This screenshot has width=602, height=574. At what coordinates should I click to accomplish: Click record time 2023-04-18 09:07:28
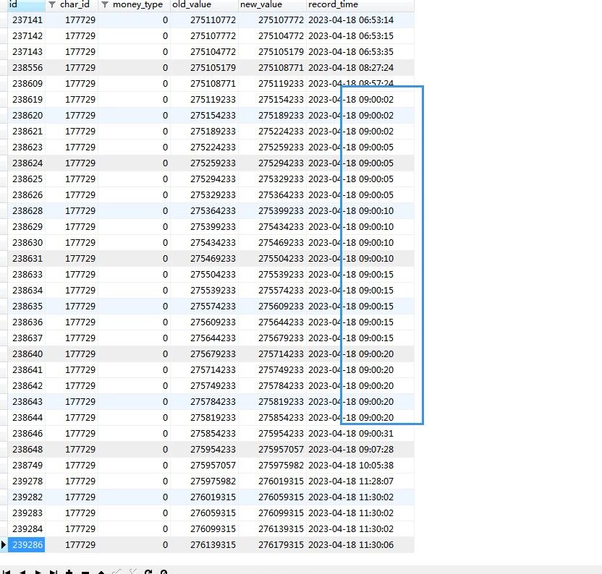pyautogui.click(x=351, y=450)
